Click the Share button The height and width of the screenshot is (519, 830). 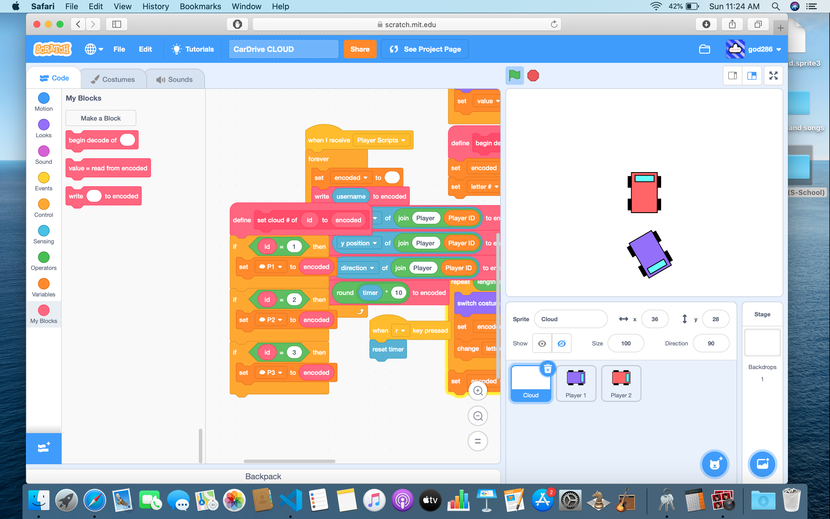[x=360, y=49]
